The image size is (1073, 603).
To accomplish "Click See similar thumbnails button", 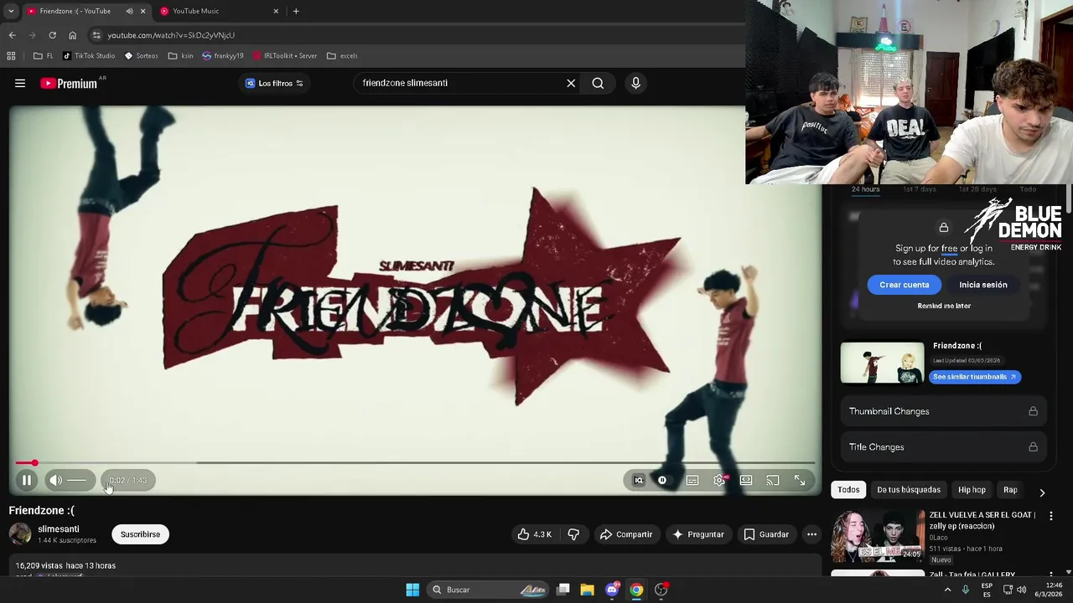I will pos(974,377).
